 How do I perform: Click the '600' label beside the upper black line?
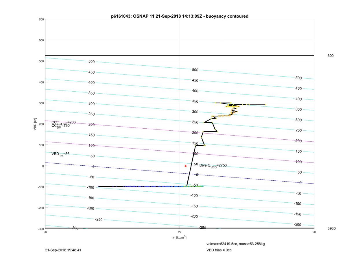click(330, 56)
